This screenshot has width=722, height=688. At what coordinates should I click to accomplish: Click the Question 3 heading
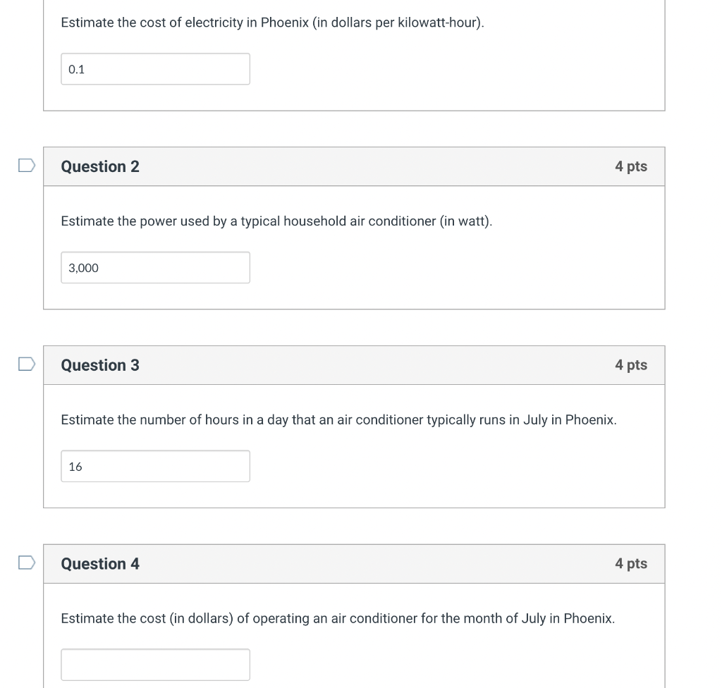pyautogui.click(x=100, y=364)
